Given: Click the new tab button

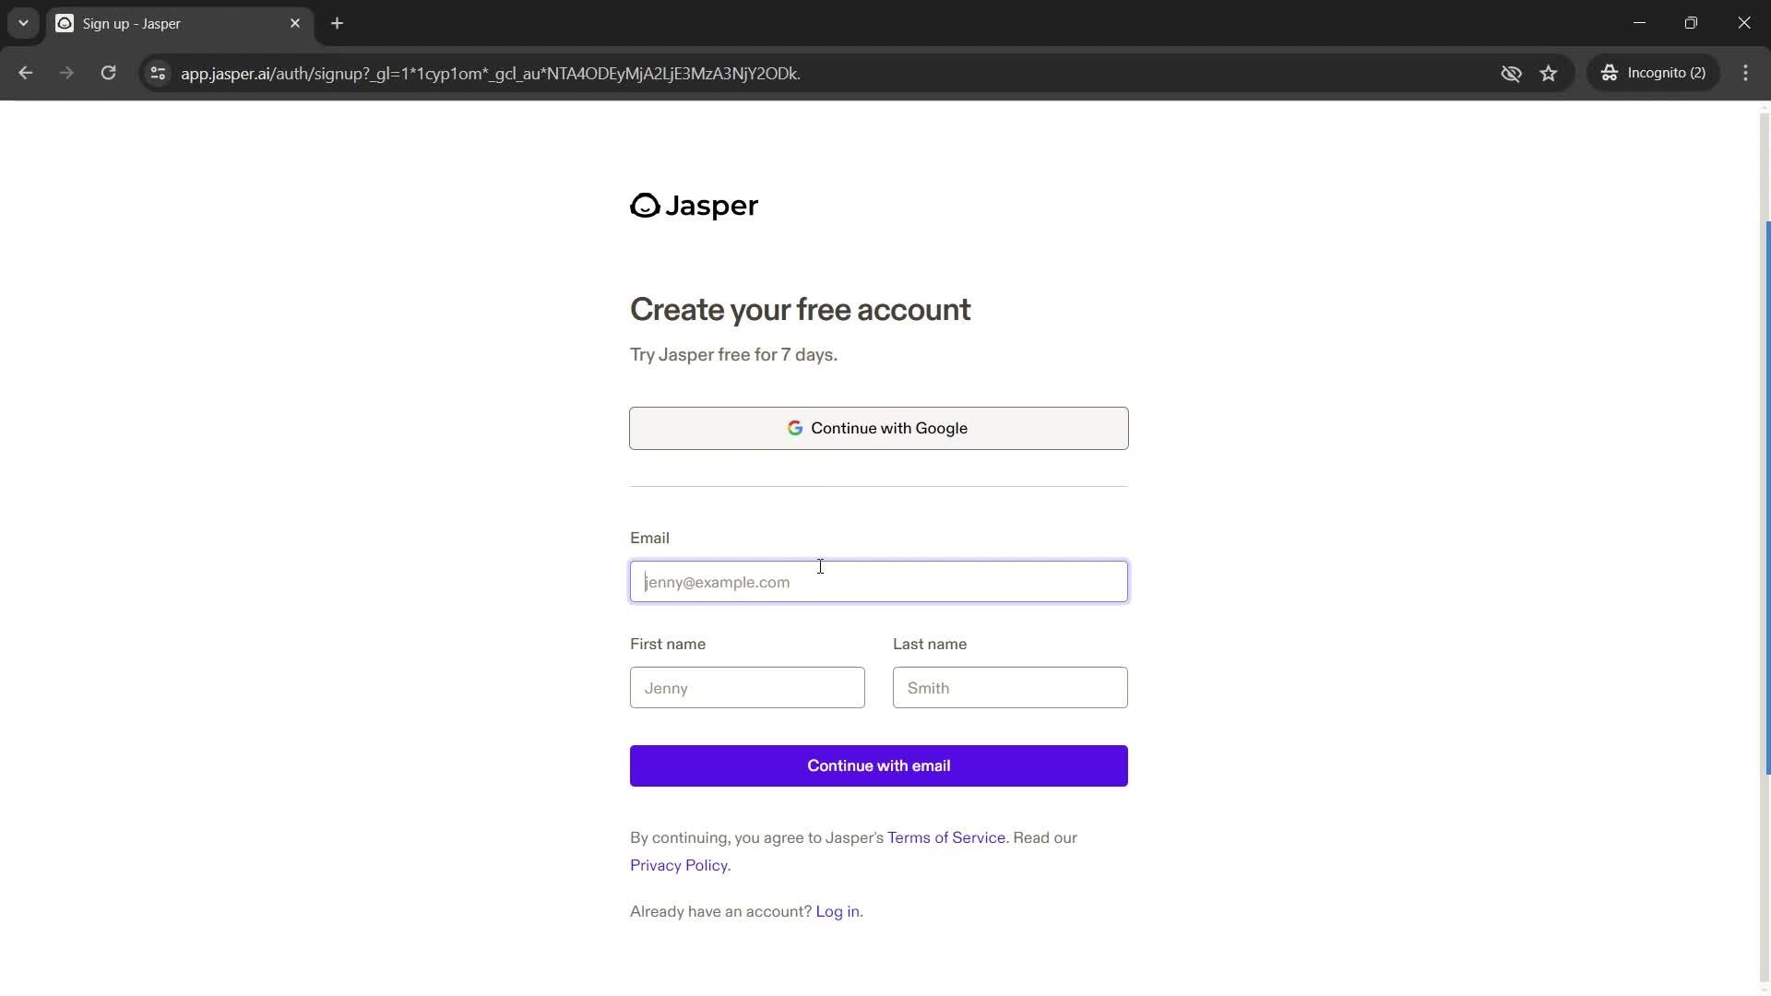Looking at the screenshot, I should click(337, 23).
